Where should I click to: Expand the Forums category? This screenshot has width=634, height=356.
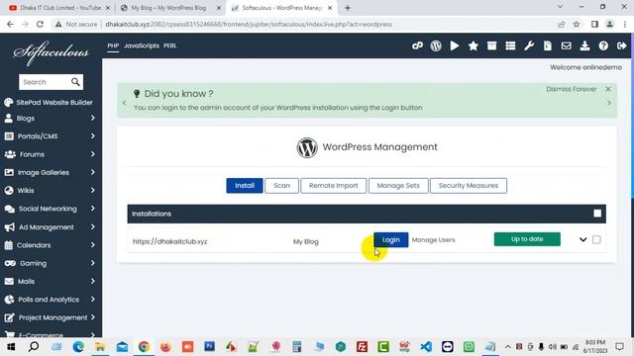click(92, 154)
